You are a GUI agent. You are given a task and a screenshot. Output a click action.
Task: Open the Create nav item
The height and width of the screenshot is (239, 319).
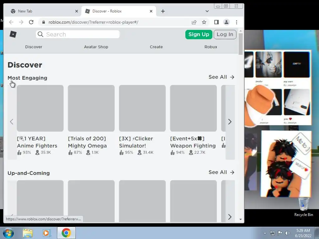click(156, 47)
